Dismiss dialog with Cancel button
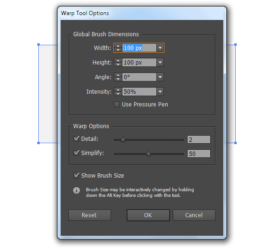274x252 pixels. click(x=194, y=215)
